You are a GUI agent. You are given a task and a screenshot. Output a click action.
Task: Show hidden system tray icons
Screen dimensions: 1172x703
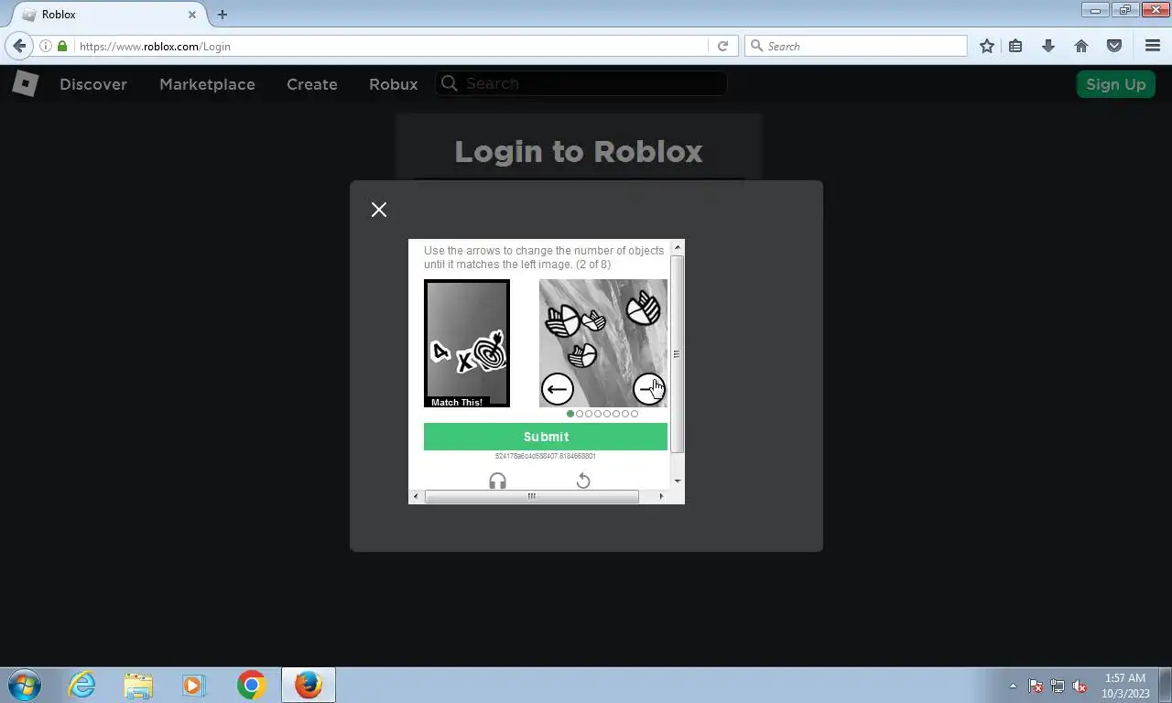point(1013,686)
